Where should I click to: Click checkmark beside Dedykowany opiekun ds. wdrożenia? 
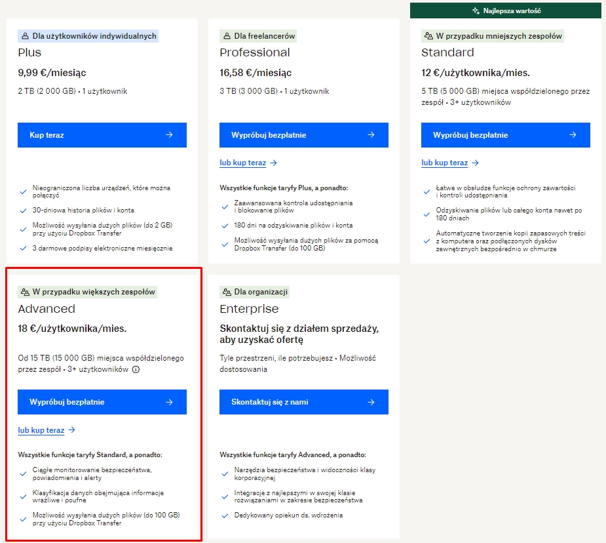pyautogui.click(x=225, y=515)
